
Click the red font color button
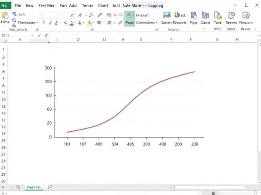72,23
